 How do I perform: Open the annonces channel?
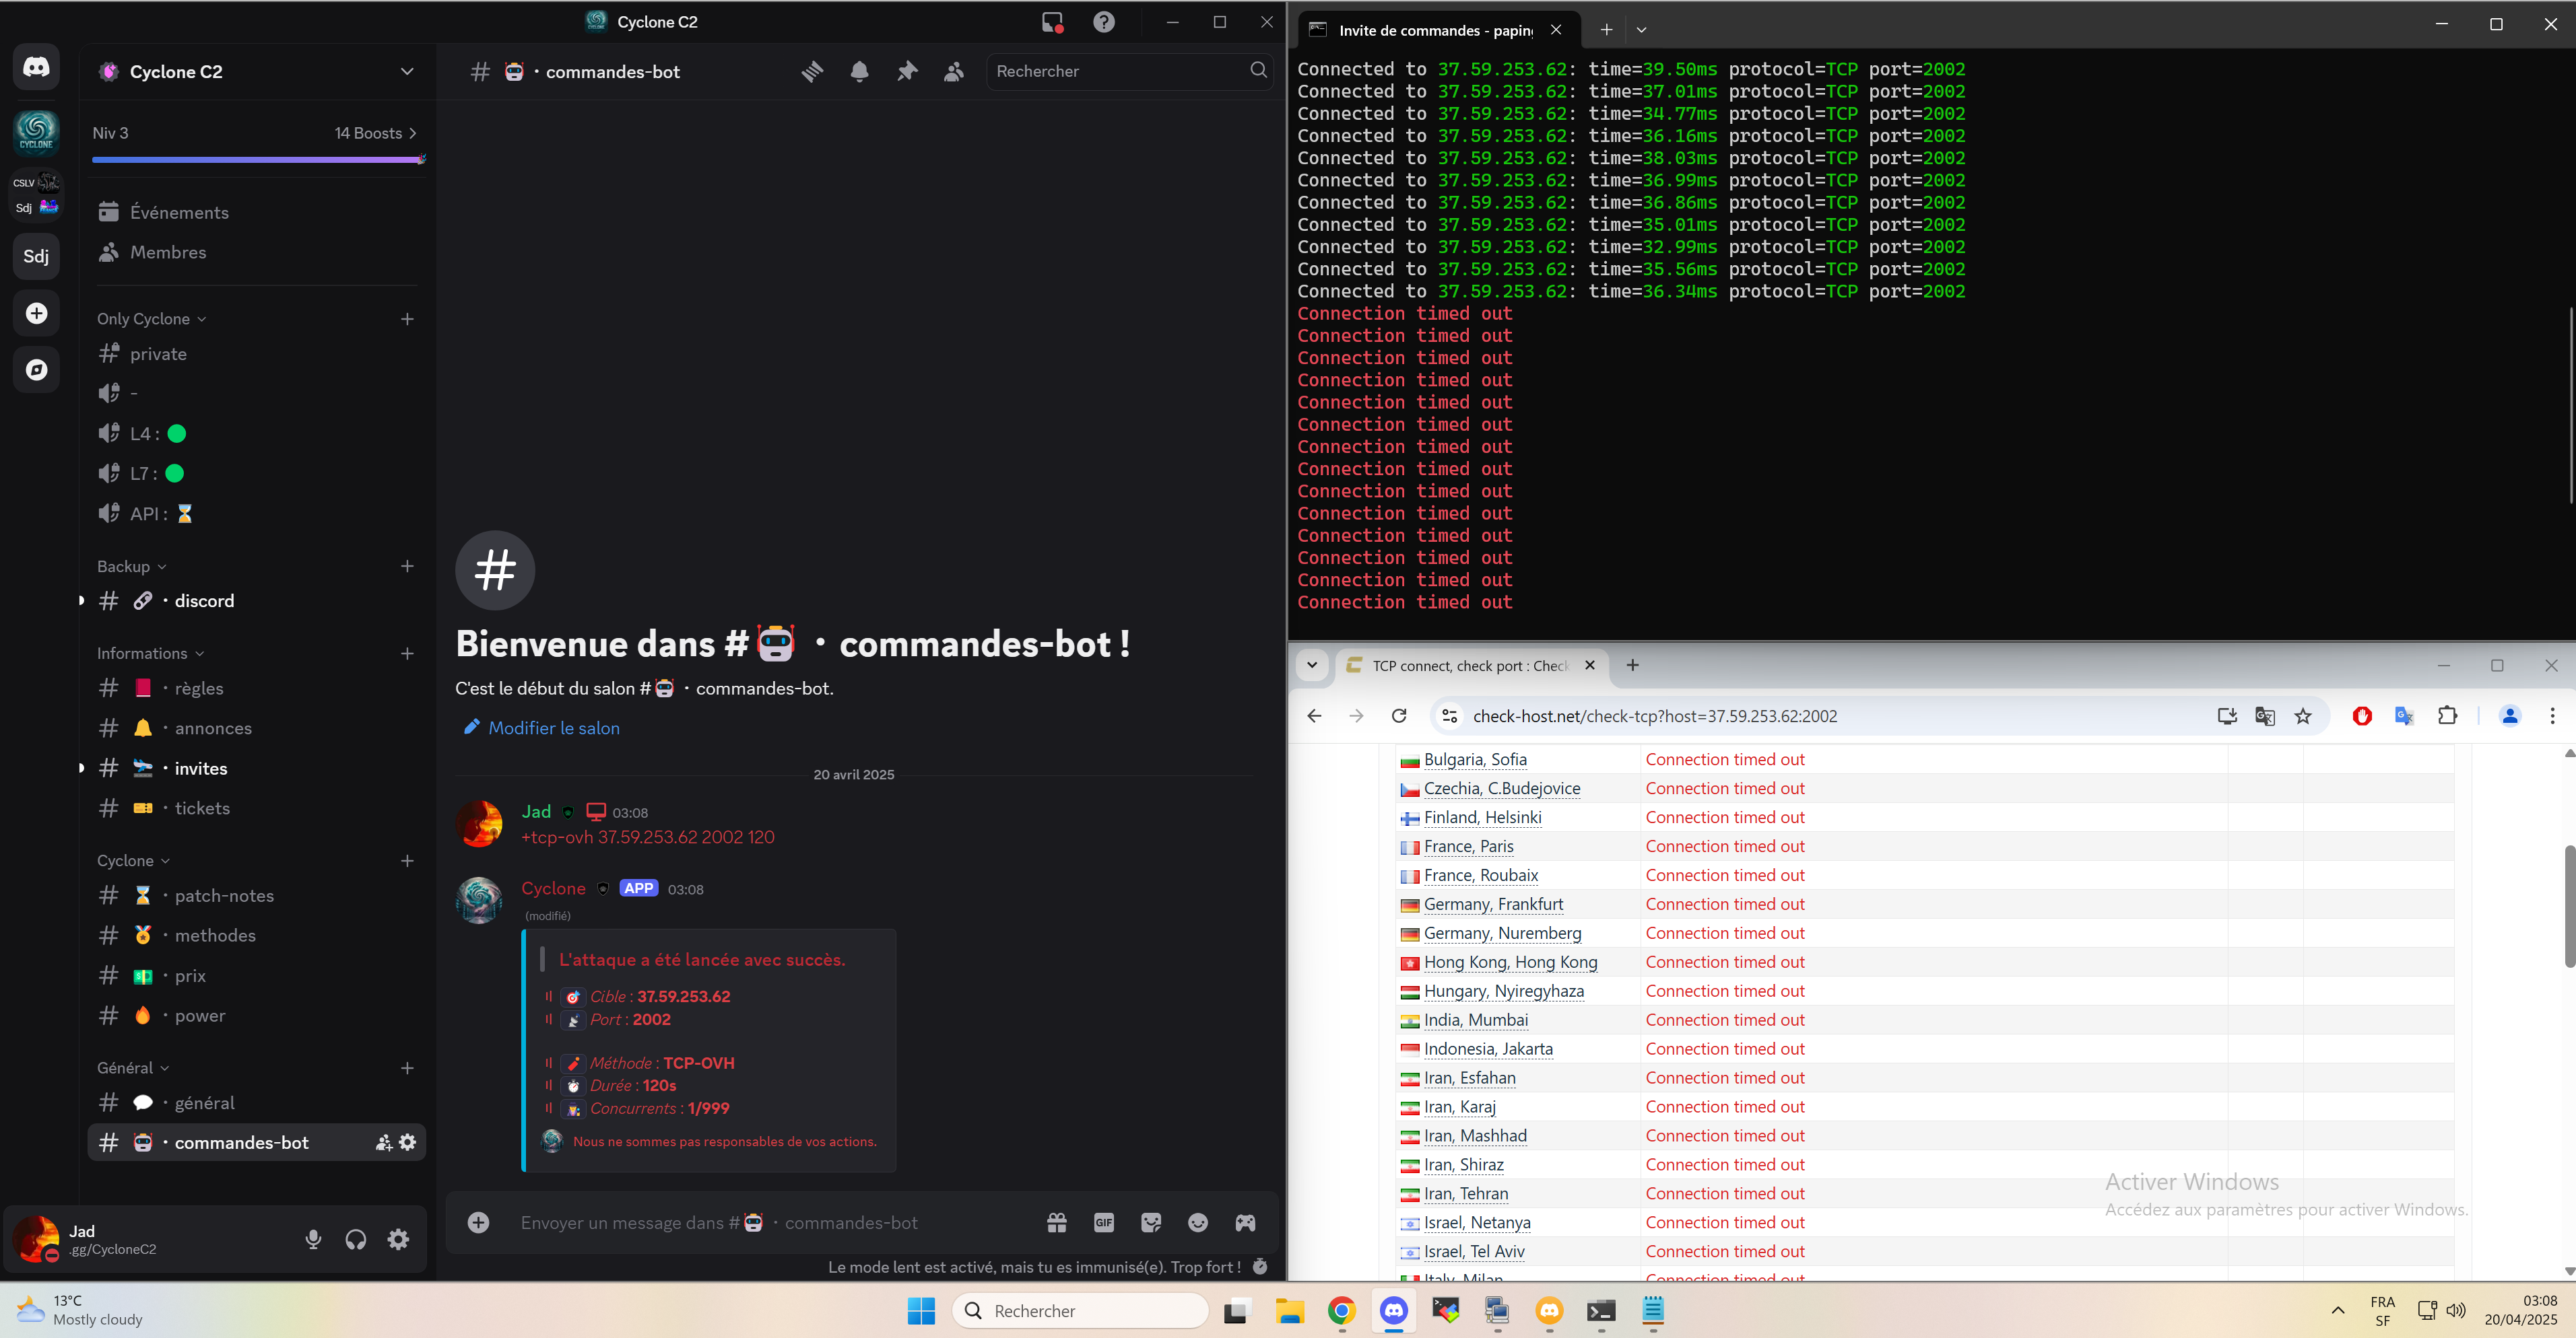click(x=213, y=728)
